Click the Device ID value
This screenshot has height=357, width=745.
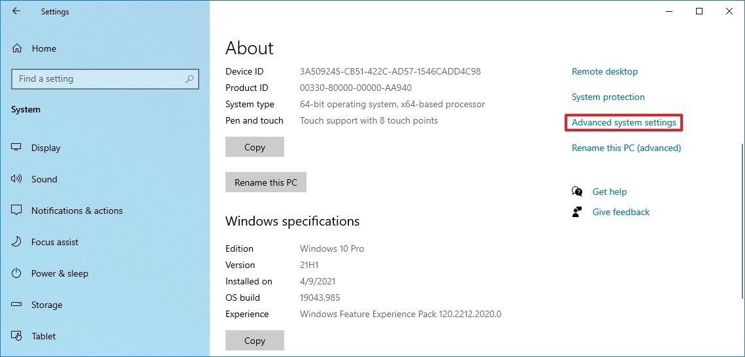[390, 71]
